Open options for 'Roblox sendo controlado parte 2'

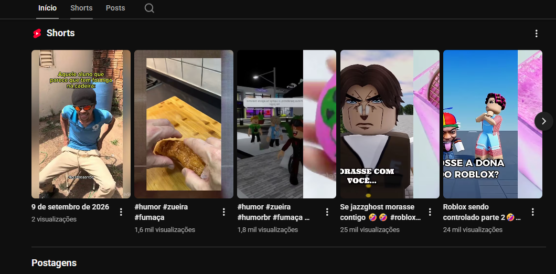532,212
